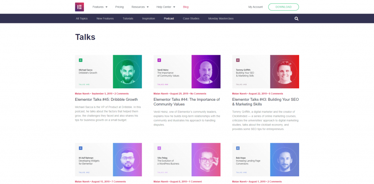Click Elementor badge on Rob Hope card
374x184 pixels.
click(x=238, y=148)
